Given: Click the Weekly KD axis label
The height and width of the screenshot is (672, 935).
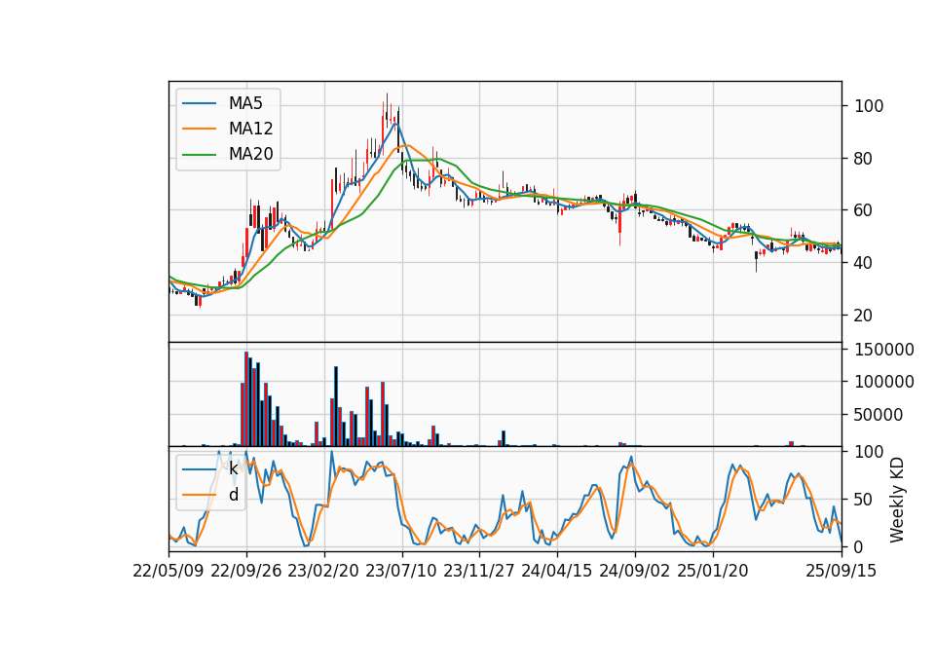Looking at the screenshot, I should [x=896, y=501].
